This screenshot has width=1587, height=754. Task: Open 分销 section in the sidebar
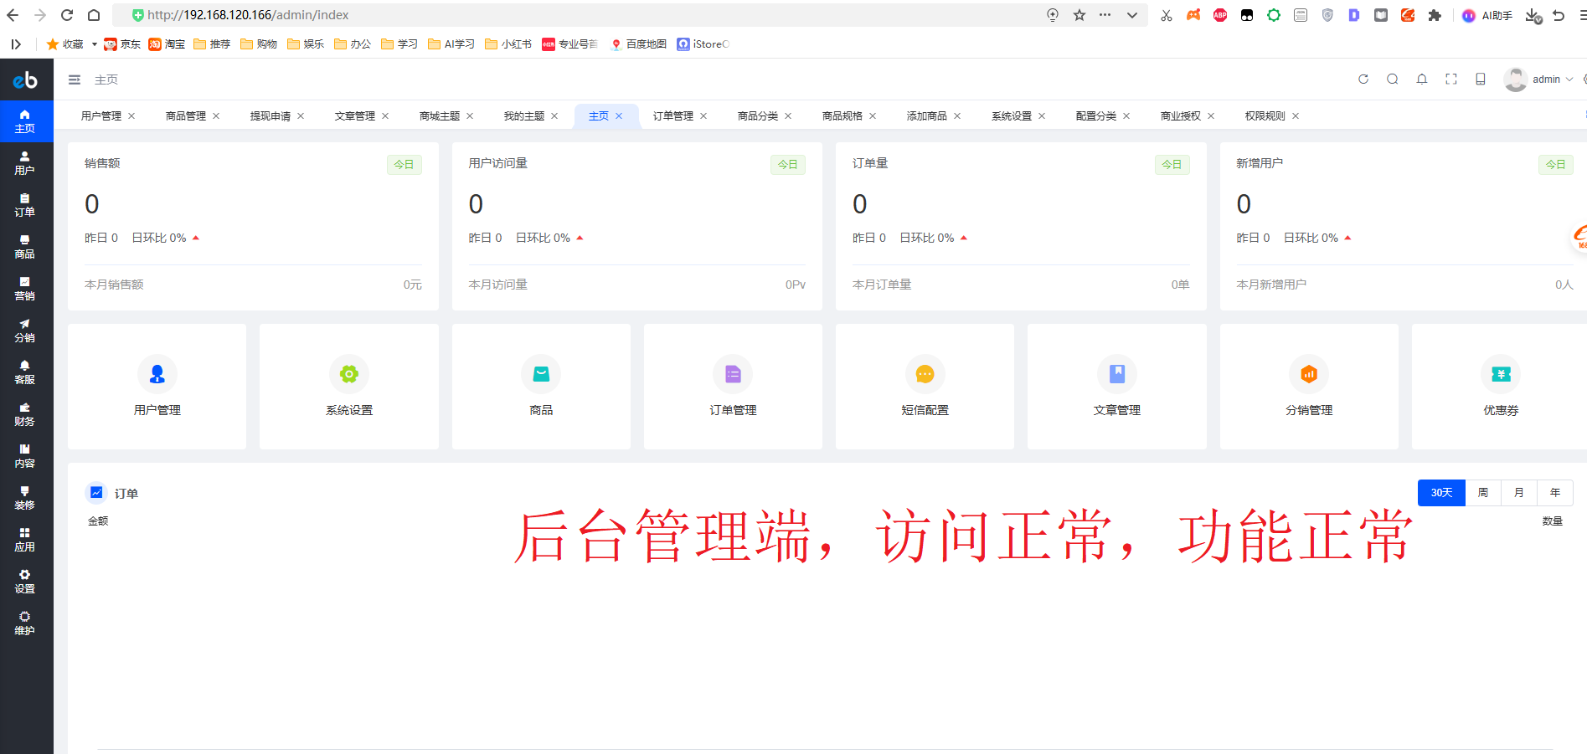pyautogui.click(x=25, y=331)
